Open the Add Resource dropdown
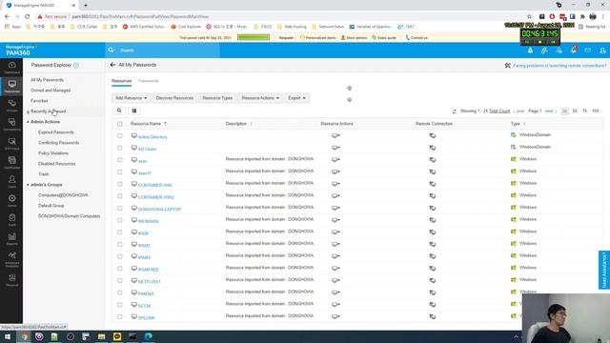The image size is (610, 343). (132, 98)
